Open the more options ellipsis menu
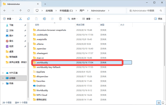This screenshot has height=105, width=166. [x=98, y=19]
